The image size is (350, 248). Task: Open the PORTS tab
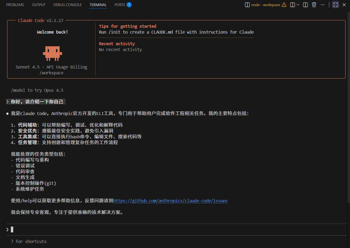pos(120,5)
